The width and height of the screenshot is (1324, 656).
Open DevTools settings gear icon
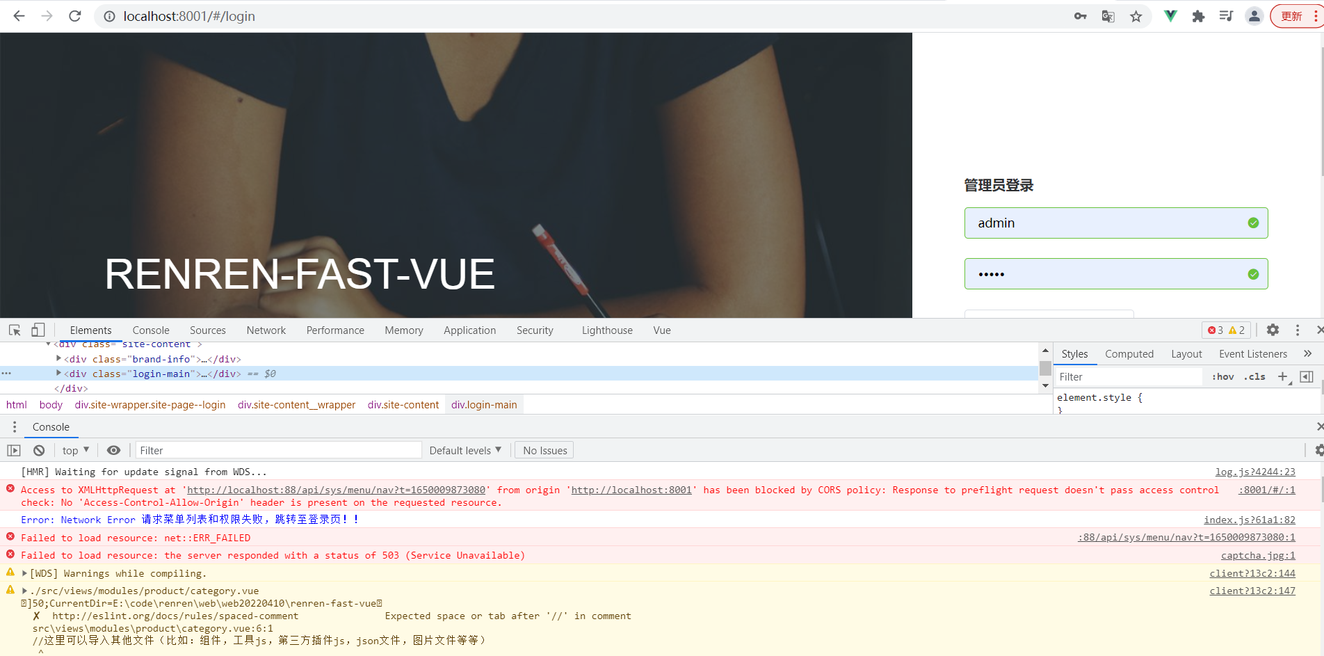[1273, 330]
